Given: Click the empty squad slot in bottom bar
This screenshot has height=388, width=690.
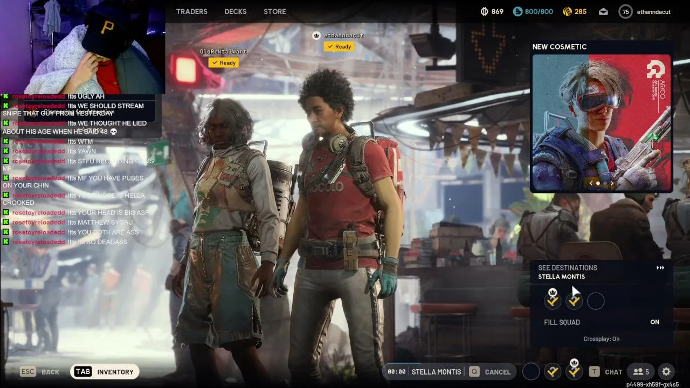Looking at the screenshot, I should coord(531,371).
